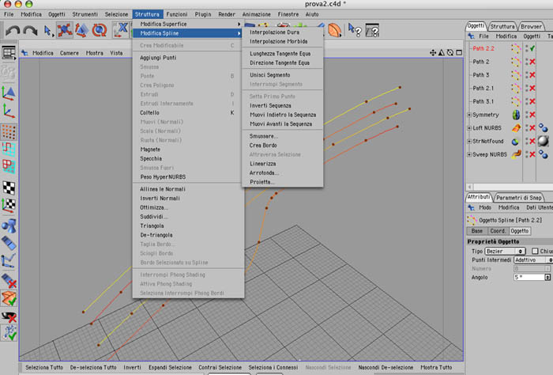The image size is (553, 375).
Task: Expand the Sweep NURBS object tree
Action: 469,154
